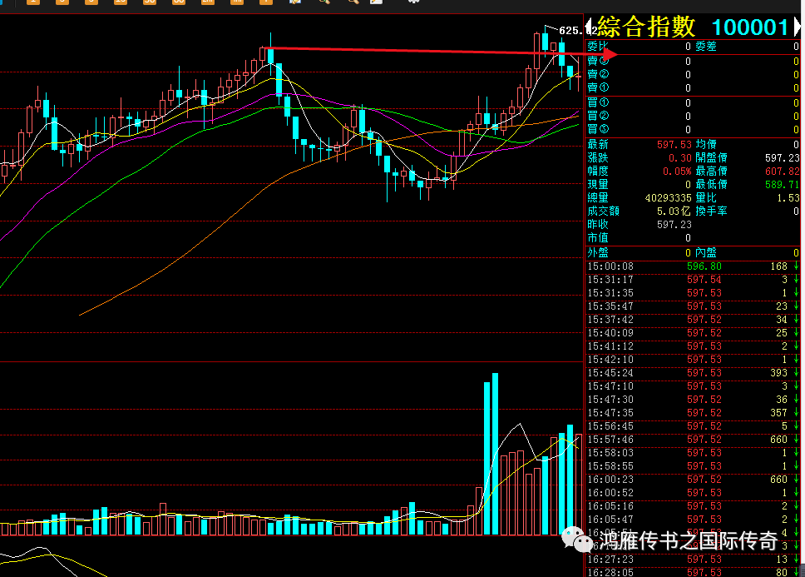Image resolution: width=805 pixels, height=577 pixels.
Task: Click the 開盤價 value 597.23
Action: pos(782,157)
